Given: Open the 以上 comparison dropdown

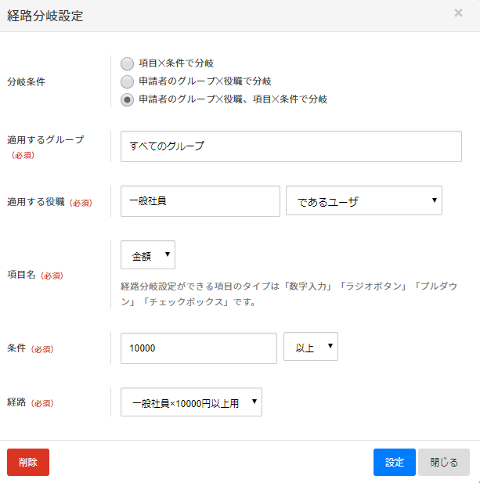Looking at the screenshot, I should tap(310, 348).
